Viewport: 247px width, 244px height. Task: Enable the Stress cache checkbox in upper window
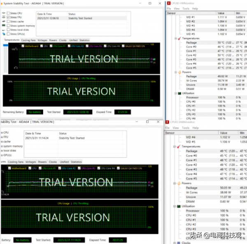[8, 21]
